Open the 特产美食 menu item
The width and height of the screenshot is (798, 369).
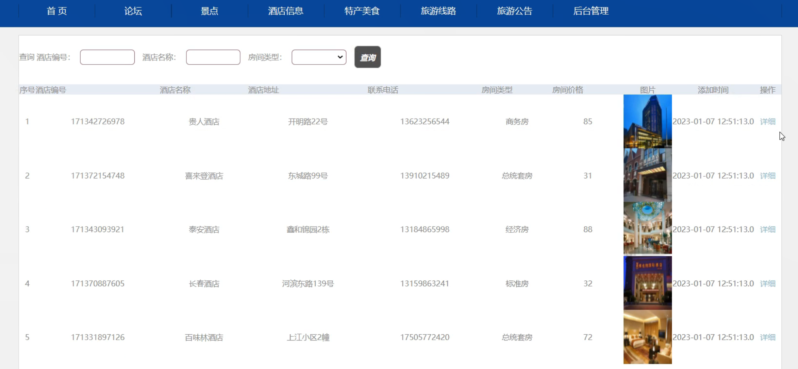pyautogui.click(x=362, y=11)
